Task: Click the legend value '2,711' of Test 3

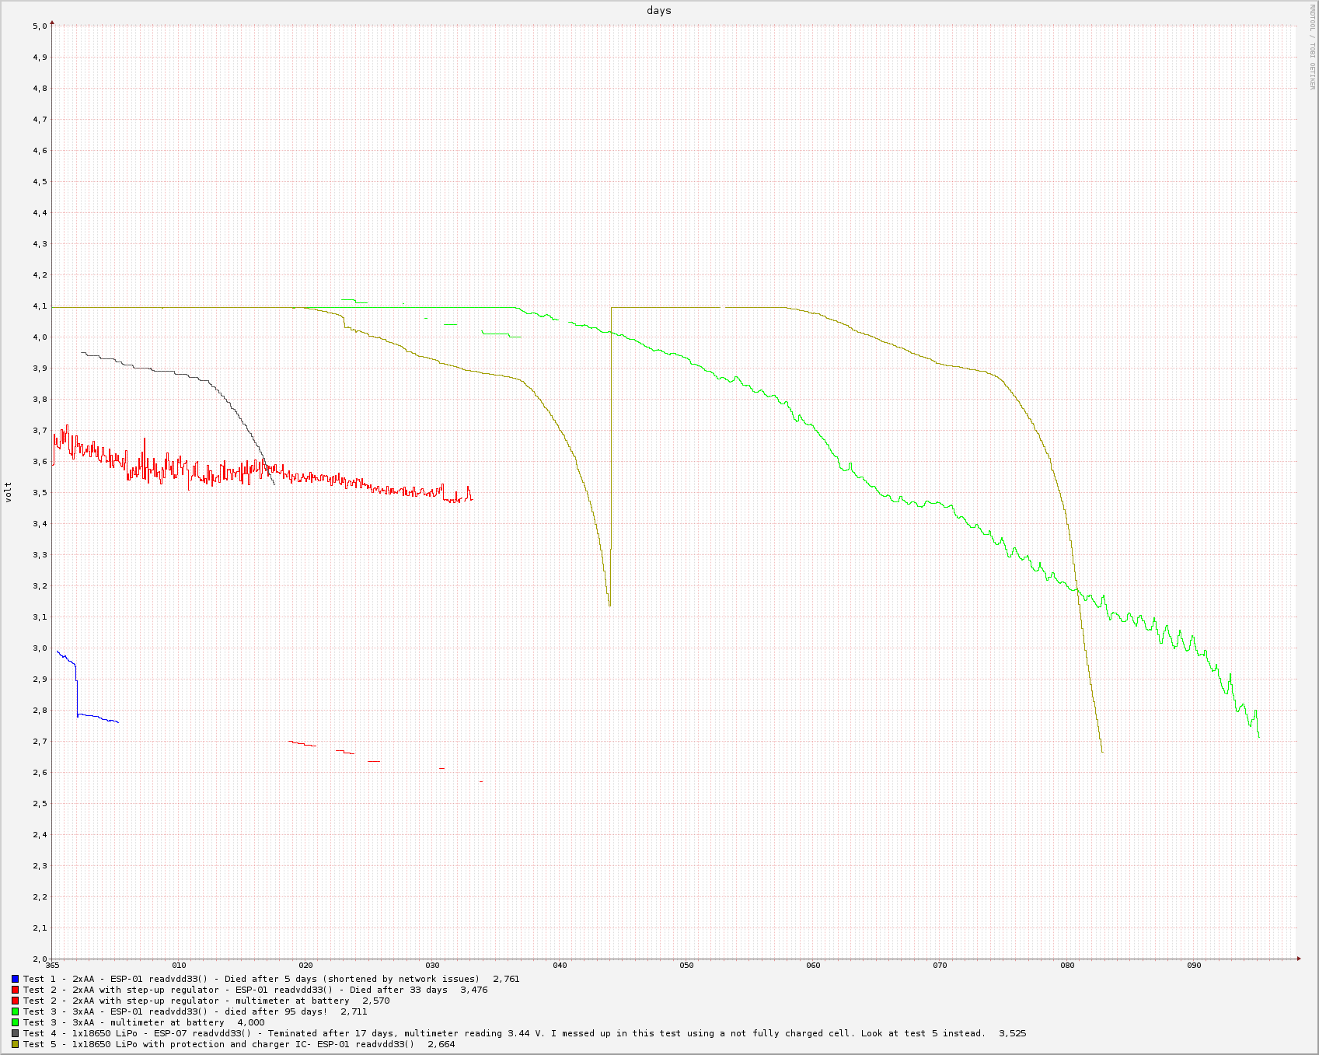Action: click(354, 1011)
